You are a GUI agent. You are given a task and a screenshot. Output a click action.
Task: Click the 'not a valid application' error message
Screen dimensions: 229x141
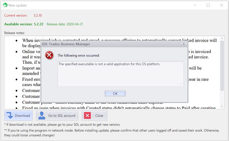pyautogui.click(x=109, y=64)
